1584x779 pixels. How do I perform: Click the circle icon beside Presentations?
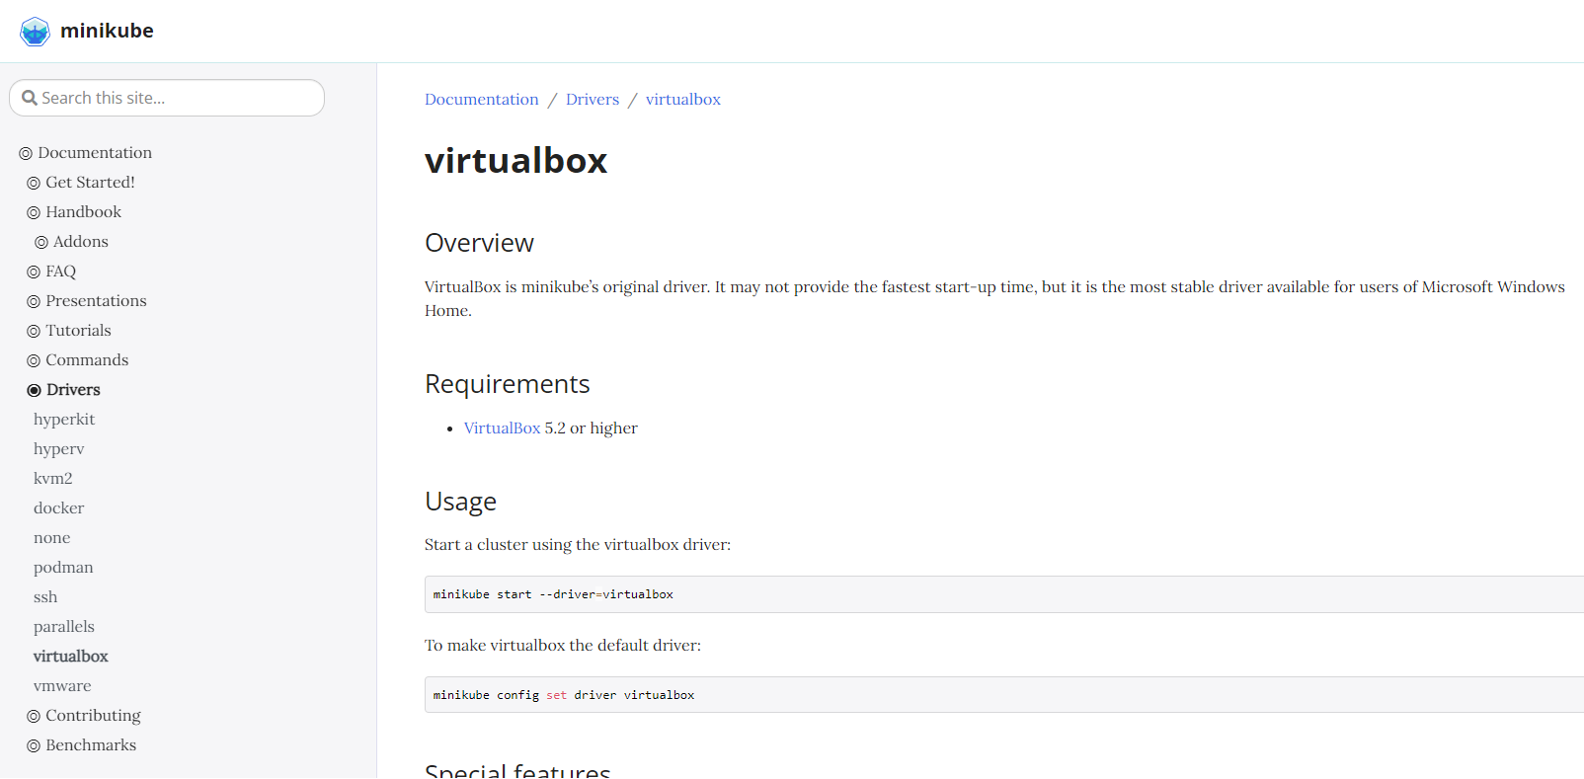(x=34, y=302)
